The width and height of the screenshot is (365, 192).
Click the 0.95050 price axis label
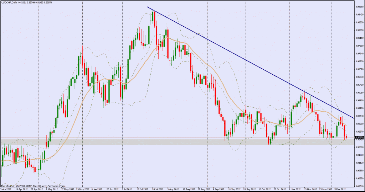point(359,93)
